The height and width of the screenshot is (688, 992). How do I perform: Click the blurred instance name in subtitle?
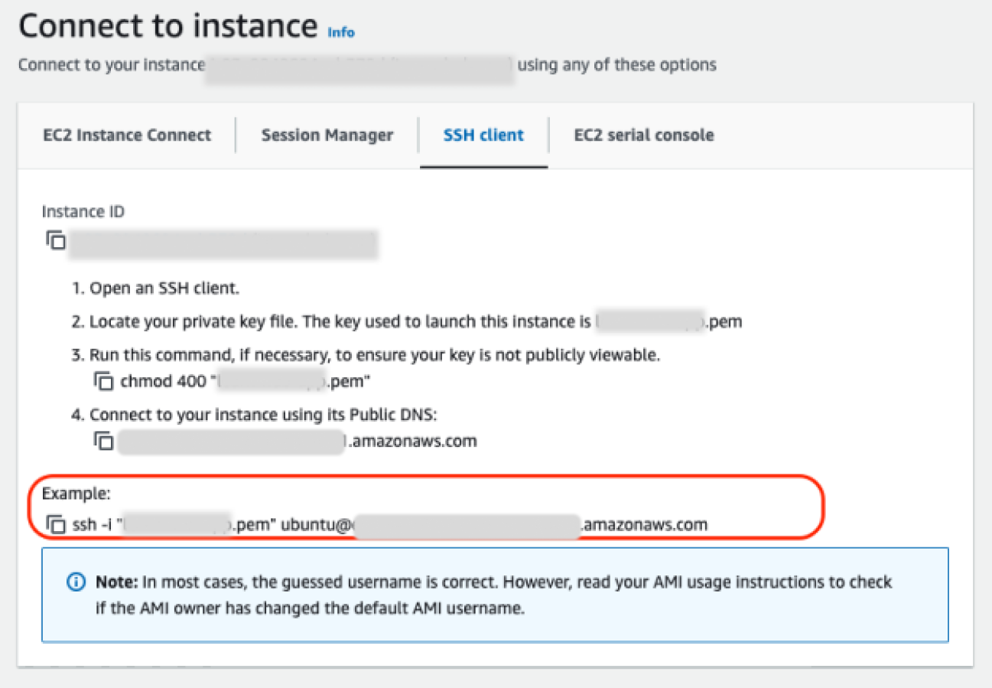pyautogui.click(x=359, y=66)
